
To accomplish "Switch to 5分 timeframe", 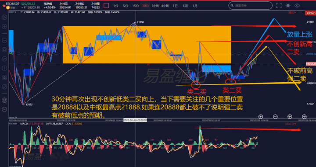I will coord(126,6).
